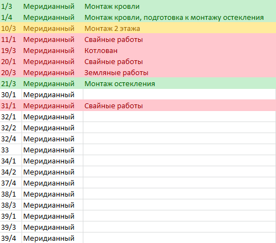Select the 'Меридианный' cell in row 38/3
Image resolution: width=276 pixels, height=243 pixels.
[x=52, y=205]
